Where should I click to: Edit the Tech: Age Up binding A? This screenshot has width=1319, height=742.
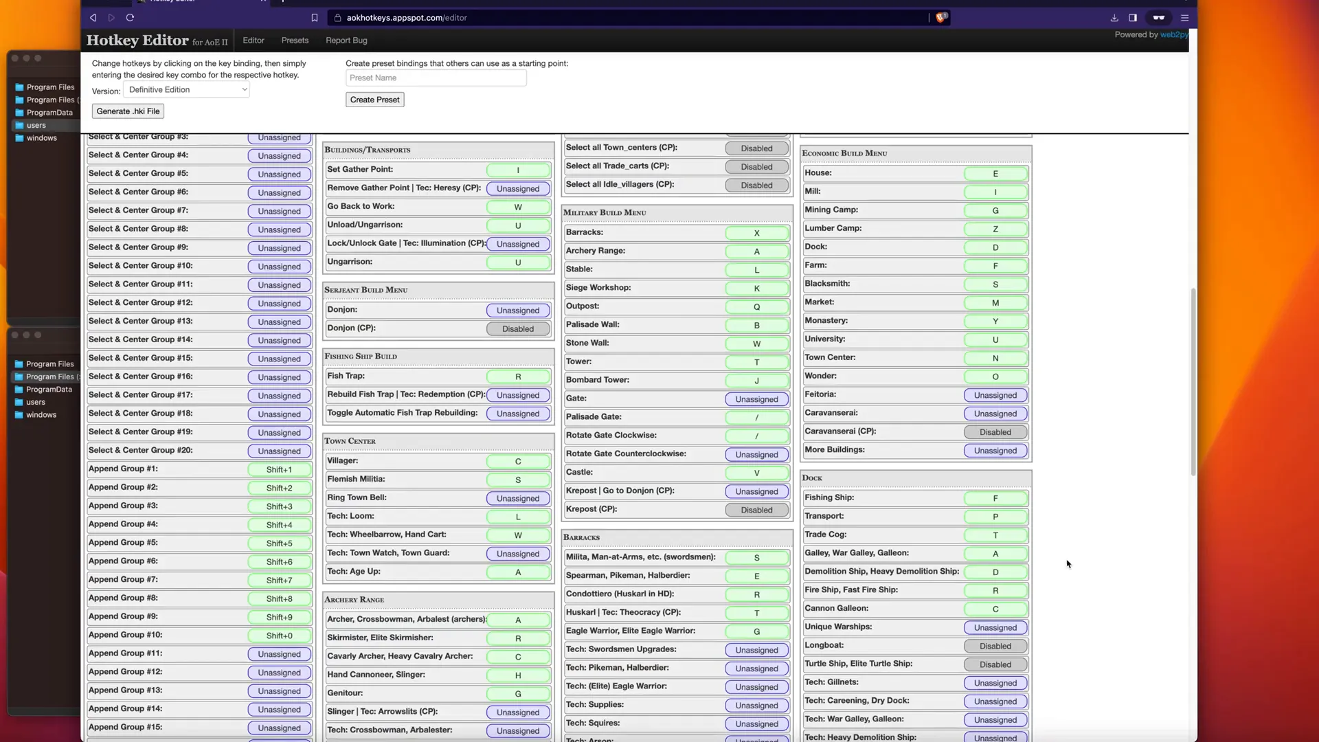(518, 572)
